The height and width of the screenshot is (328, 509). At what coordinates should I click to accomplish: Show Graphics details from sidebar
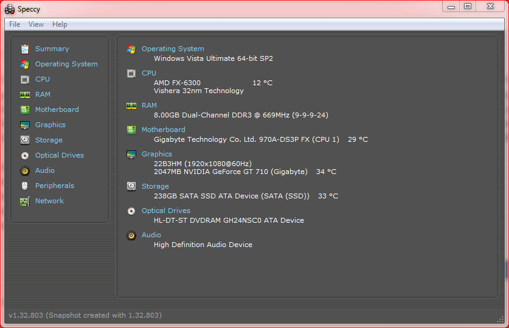[x=50, y=125]
